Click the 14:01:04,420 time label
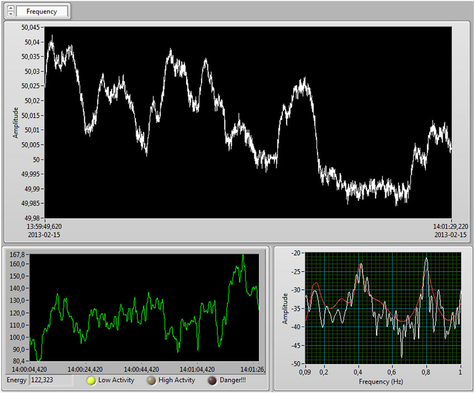 coord(197,370)
